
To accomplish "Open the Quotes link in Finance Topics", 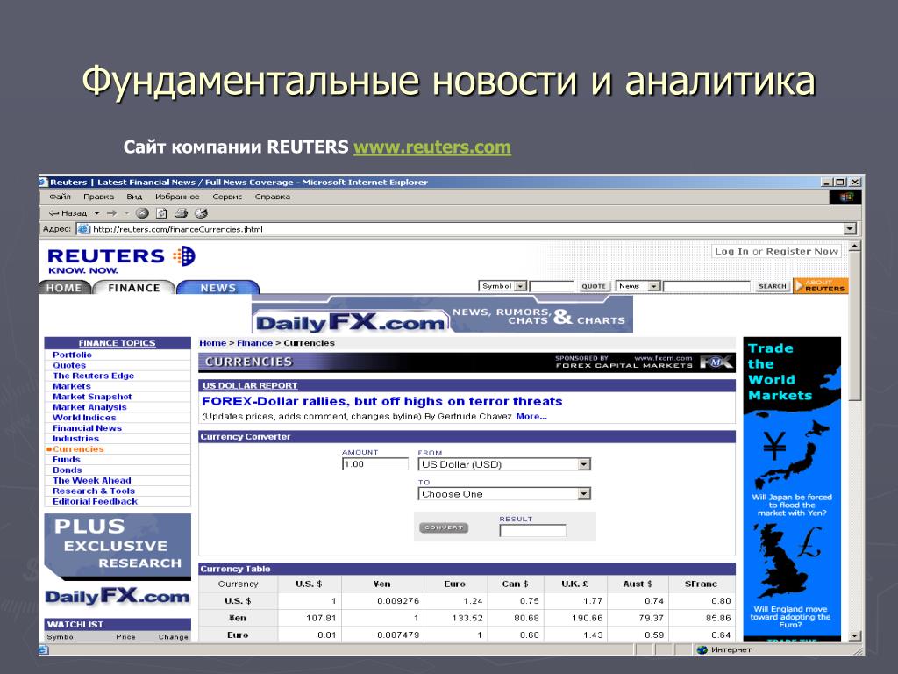I will coord(69,365).
